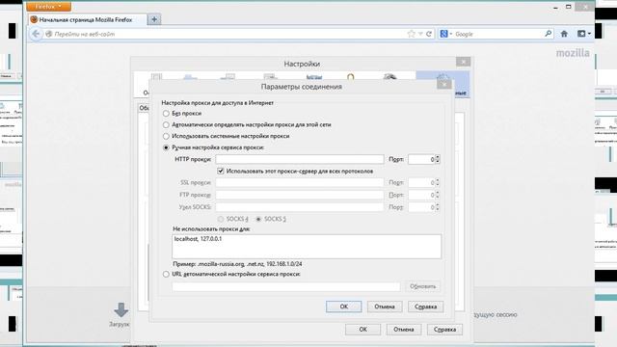The height and width of the screenshot is (347, 617).
Task: Open a new tab with plus button
Action: pos(154,19)
